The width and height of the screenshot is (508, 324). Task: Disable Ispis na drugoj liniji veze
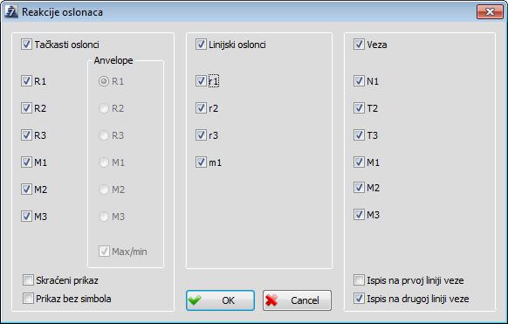click(359, 299)
